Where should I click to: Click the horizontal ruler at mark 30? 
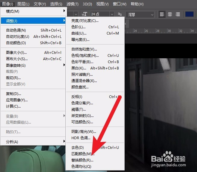coord(169,31)
